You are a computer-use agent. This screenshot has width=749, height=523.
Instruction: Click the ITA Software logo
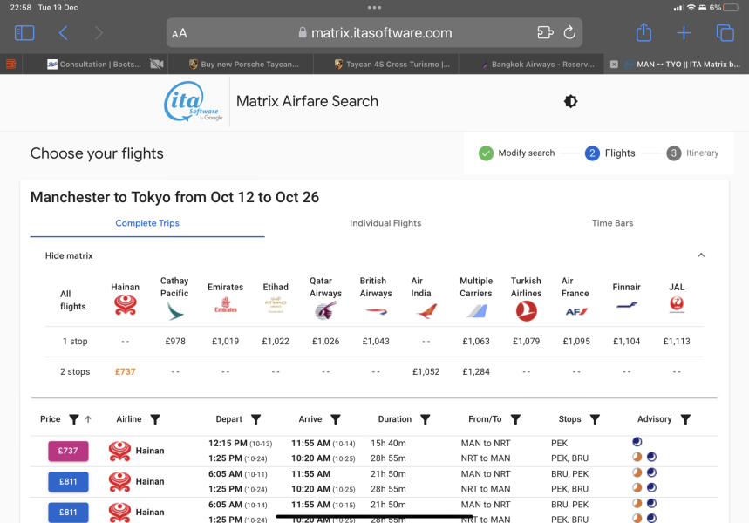pos(194,102)
